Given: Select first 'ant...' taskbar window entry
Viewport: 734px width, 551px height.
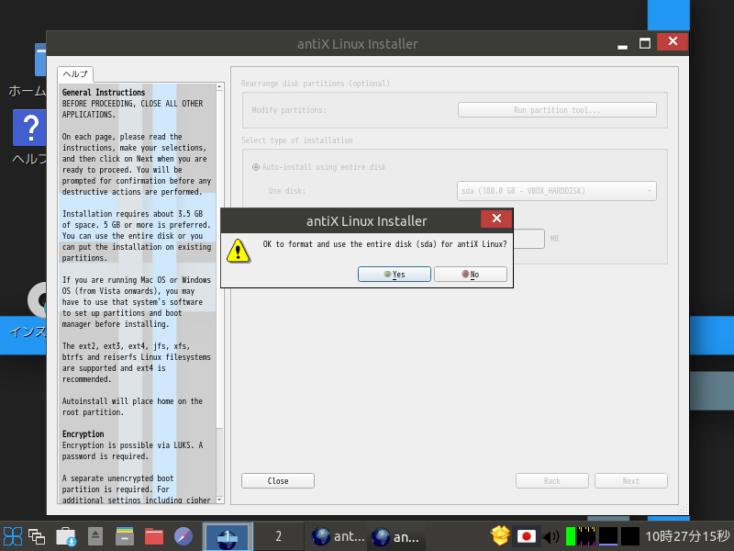Looking at the screenshot, I should tap(338, 536).
